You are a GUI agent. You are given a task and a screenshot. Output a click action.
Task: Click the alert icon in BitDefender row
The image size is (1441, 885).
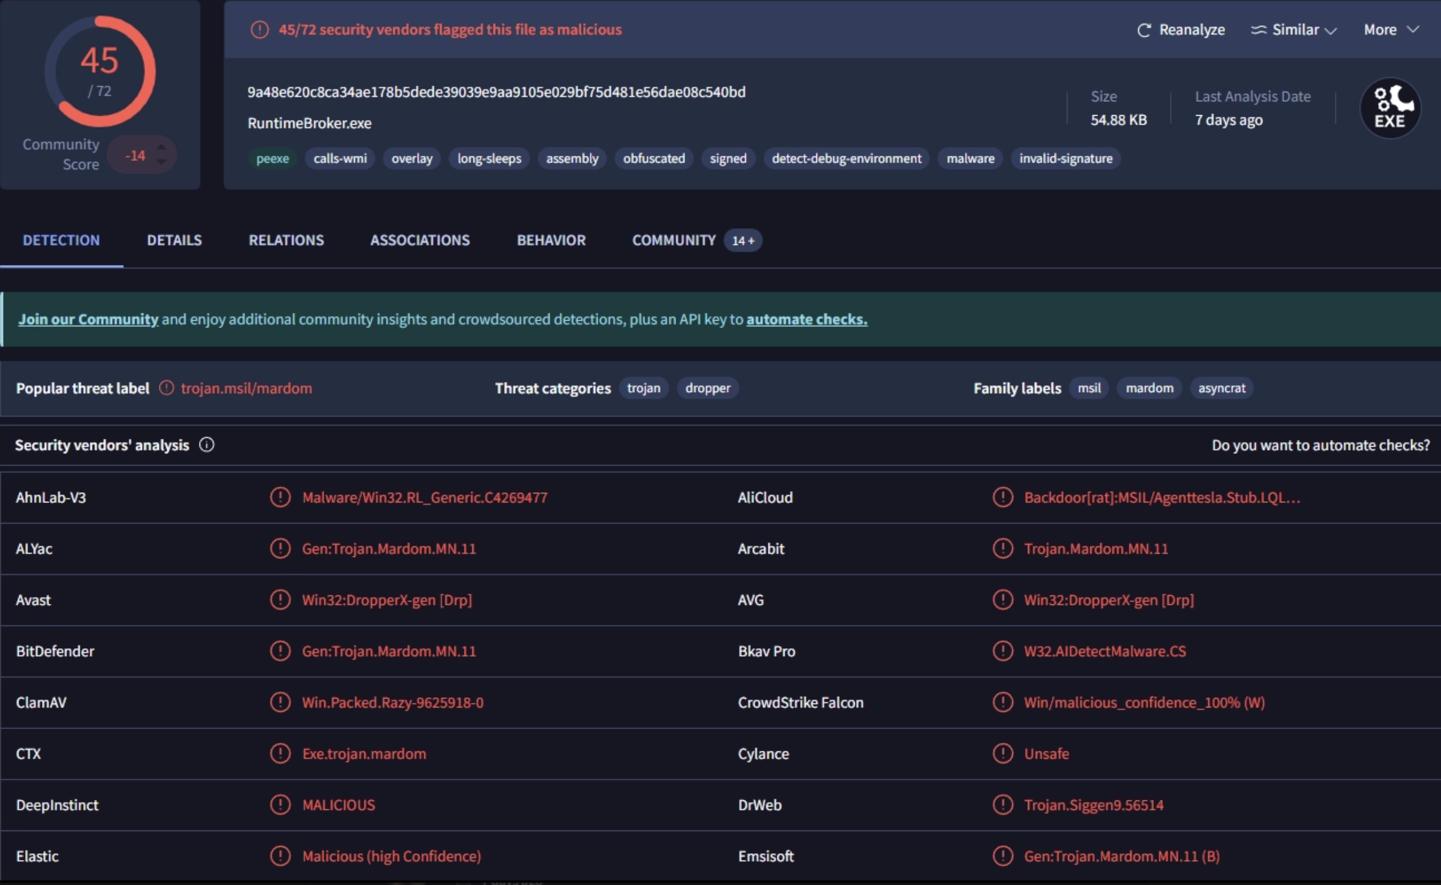[280, 651]
